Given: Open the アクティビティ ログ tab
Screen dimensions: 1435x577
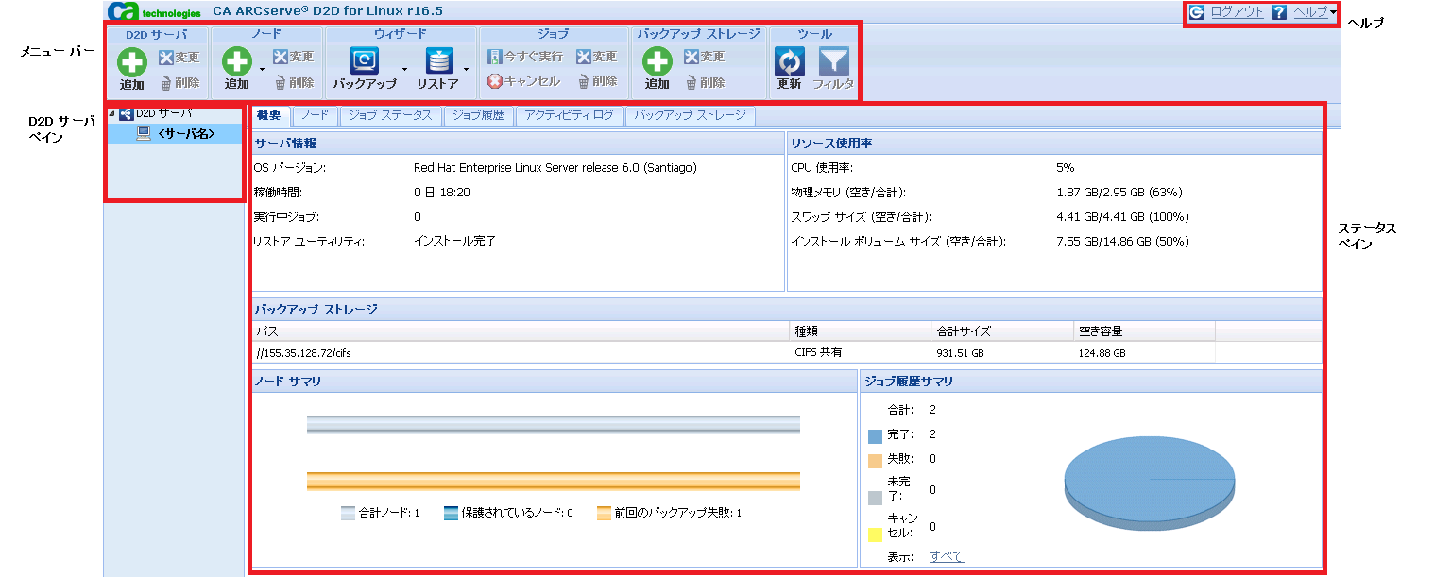Looking at the screenshot, I should [x=569, y=115].
